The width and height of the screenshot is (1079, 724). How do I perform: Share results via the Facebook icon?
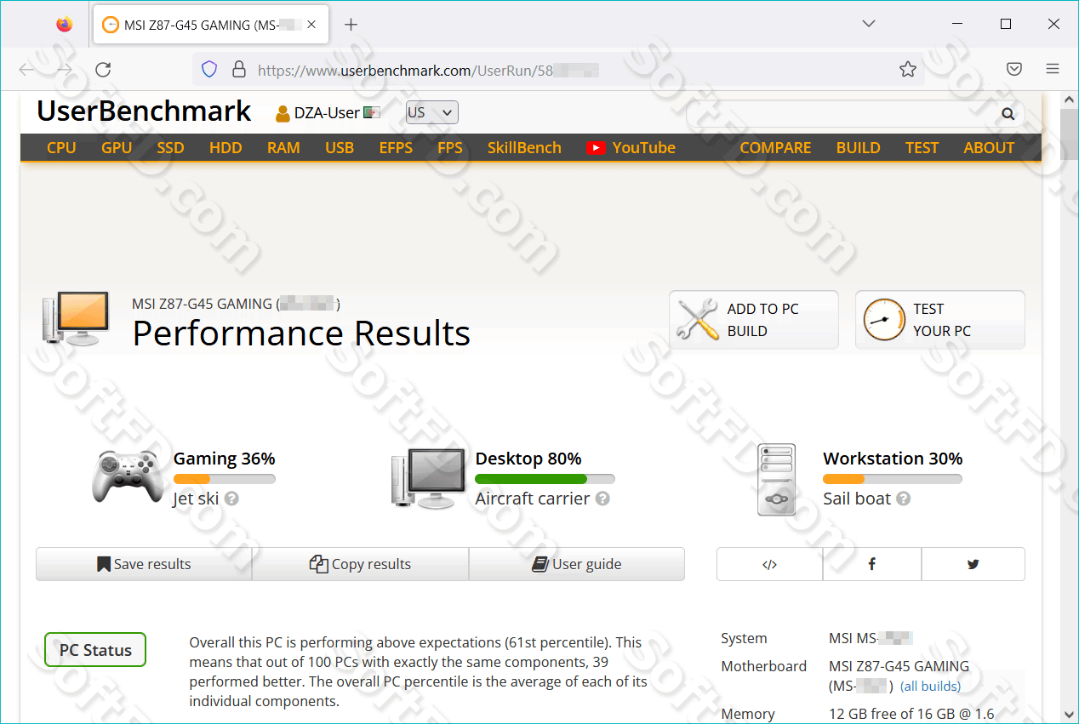coord(871,563)
